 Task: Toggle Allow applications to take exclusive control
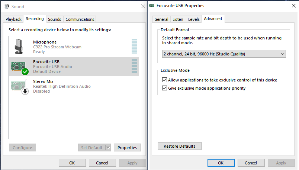[165, 80]
